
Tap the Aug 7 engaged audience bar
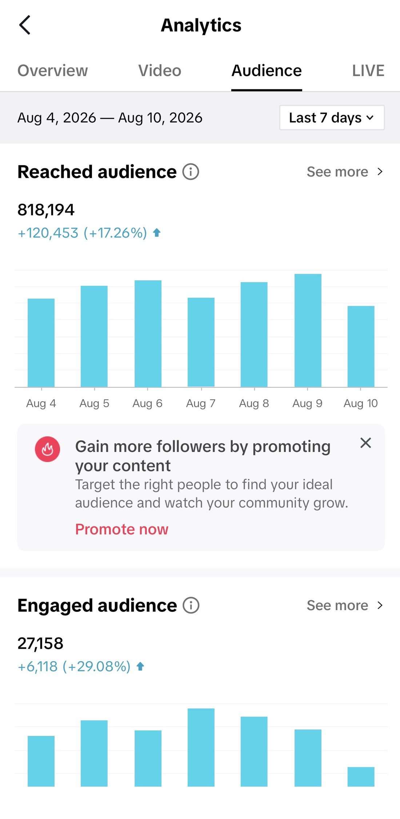click(201, 748)
